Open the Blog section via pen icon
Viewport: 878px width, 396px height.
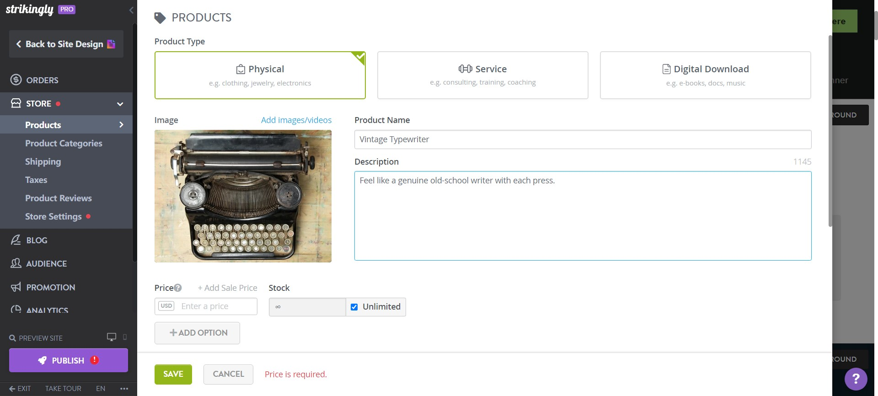coord(16,240)
